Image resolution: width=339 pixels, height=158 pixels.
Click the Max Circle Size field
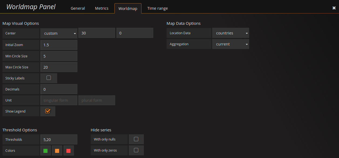pos(59,67)
